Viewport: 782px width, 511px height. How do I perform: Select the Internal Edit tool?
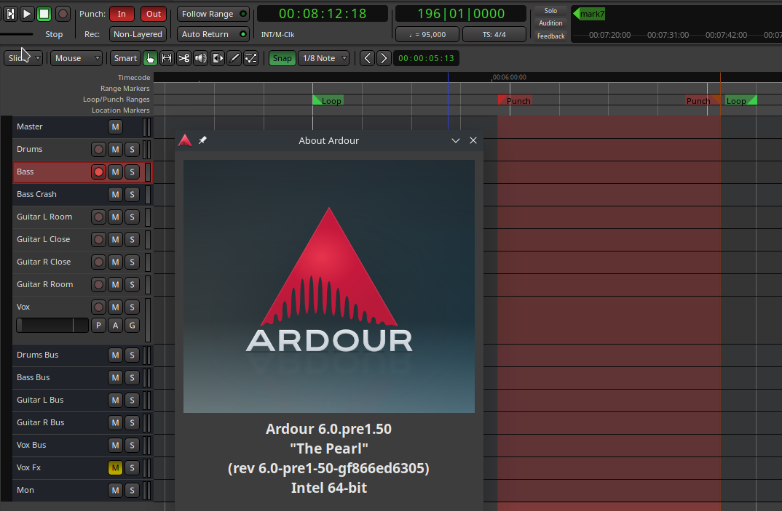(x=250, y=58)
